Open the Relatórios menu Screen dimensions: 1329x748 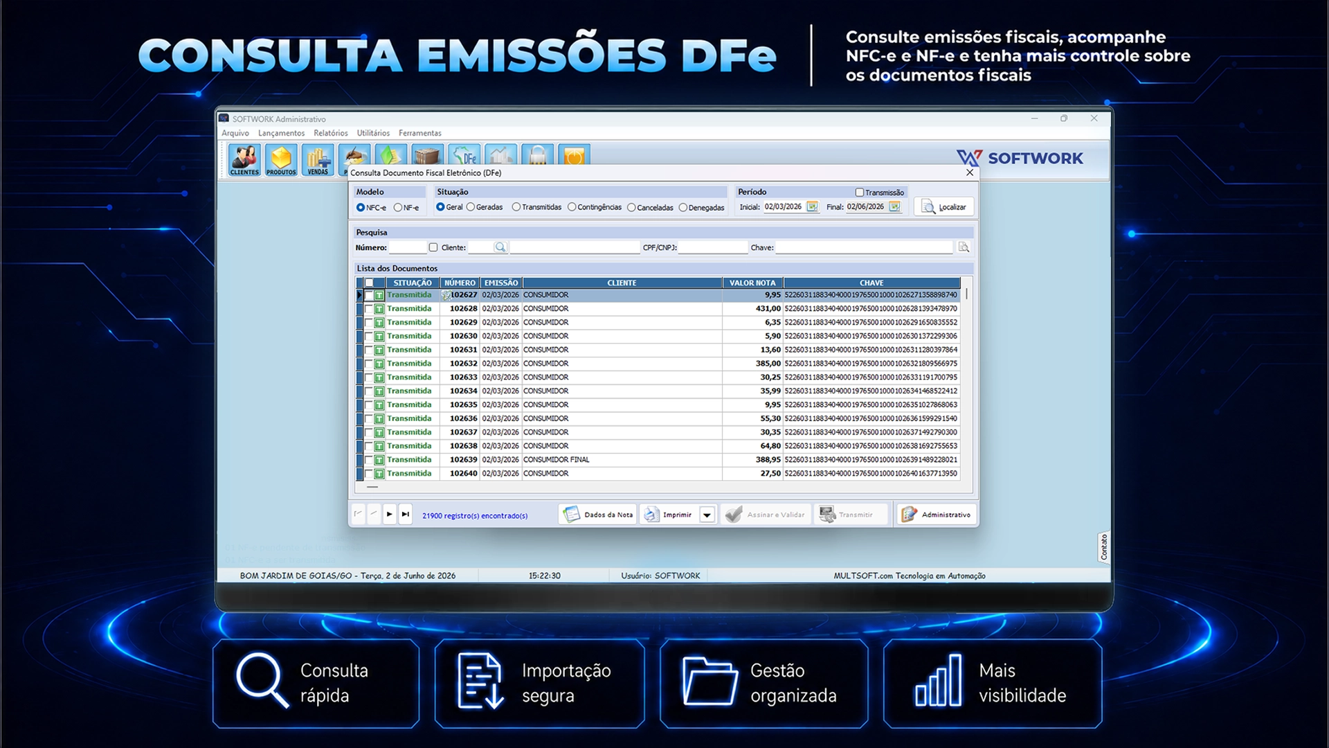tap(331, 133)
